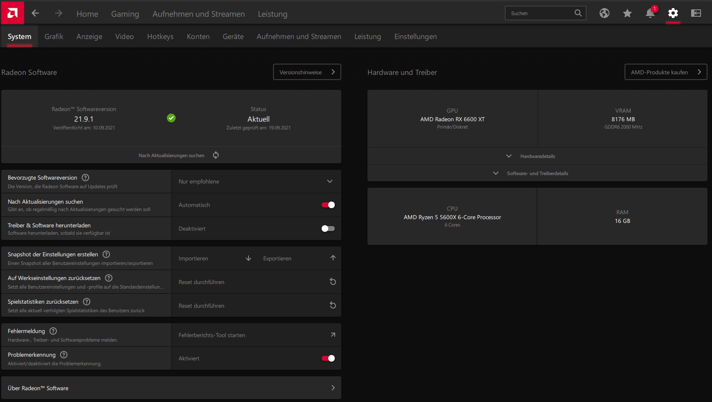Open notifications bell icon

[650, 13]
